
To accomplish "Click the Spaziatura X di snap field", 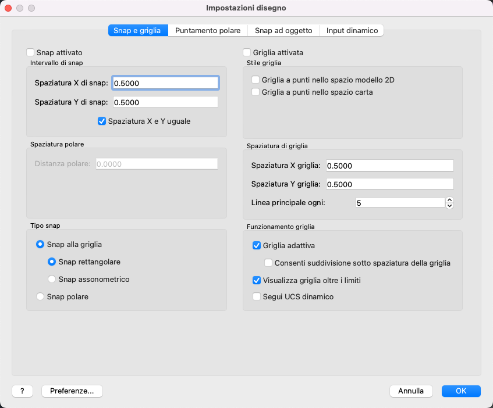I will pos(165,83).
